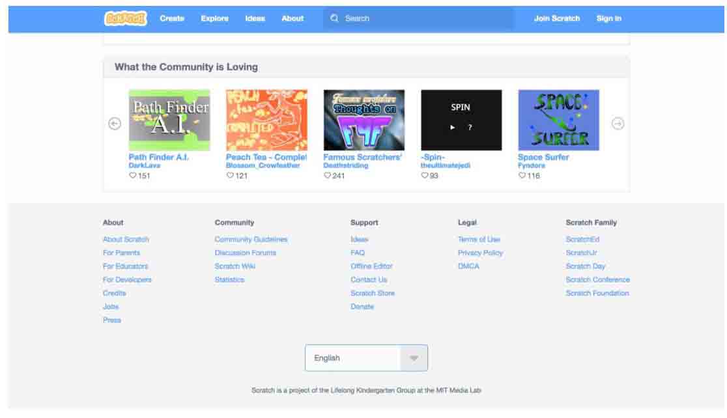Viewport: 727px width, 418px height.
Task: Open Scratch Wiki footer link
Action: [235, 266]
